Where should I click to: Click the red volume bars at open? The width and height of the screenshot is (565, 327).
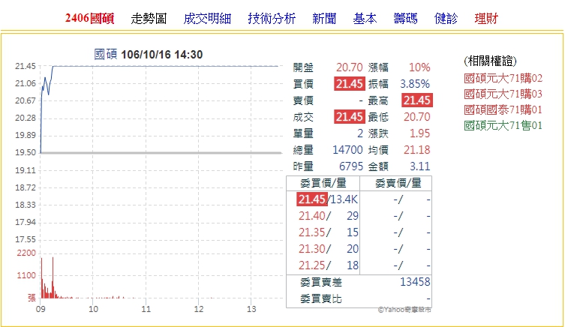(x=49, y=278)
